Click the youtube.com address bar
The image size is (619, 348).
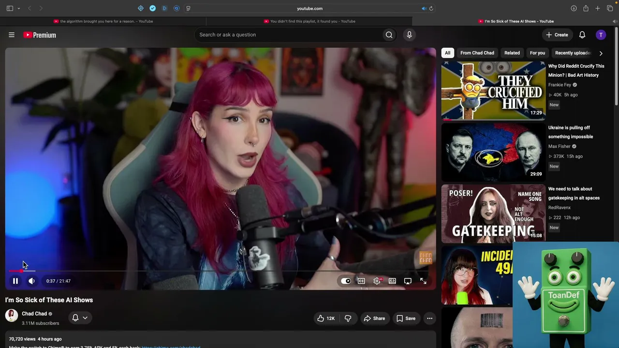(309, 8)
